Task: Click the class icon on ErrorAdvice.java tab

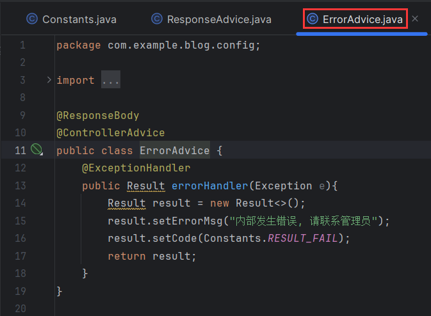Action: 313,19
